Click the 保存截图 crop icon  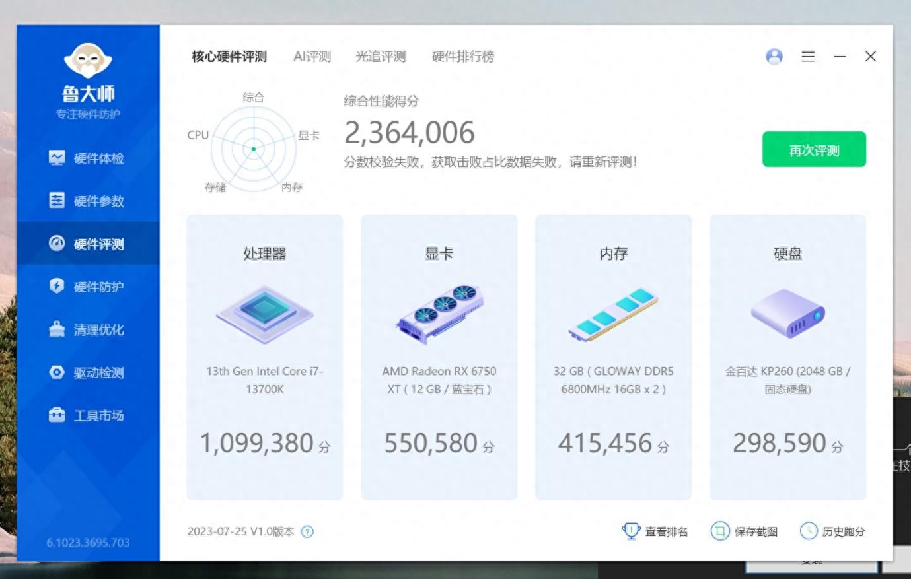(719, 531)
